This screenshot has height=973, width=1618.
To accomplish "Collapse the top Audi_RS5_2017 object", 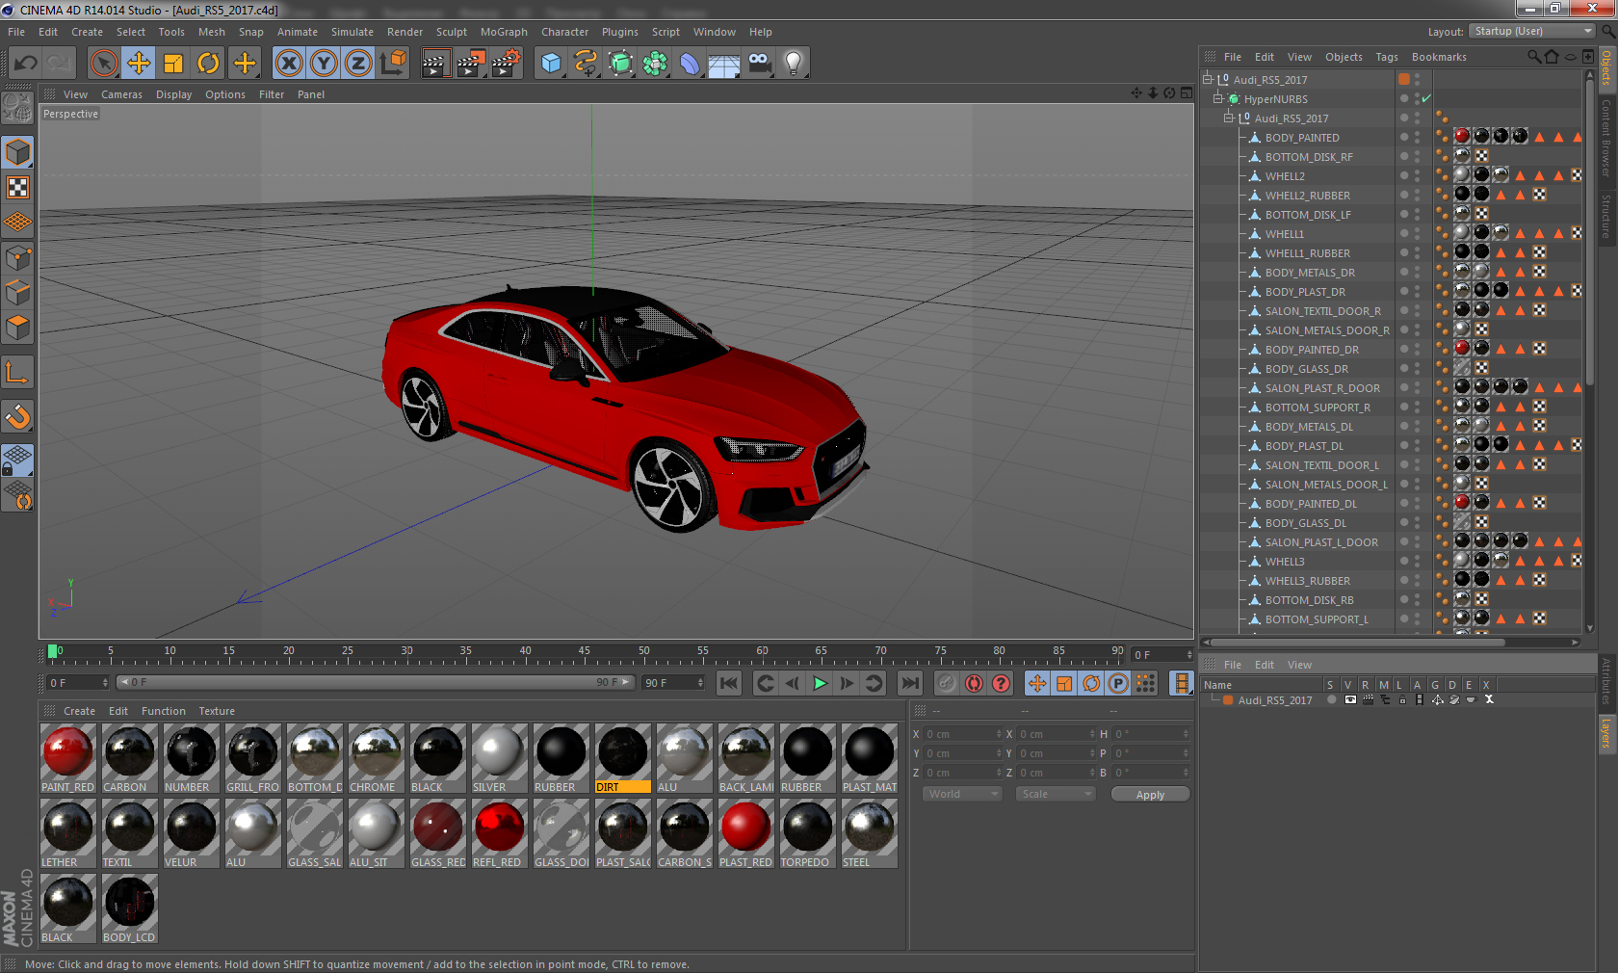I will (x=1208, y=79).
